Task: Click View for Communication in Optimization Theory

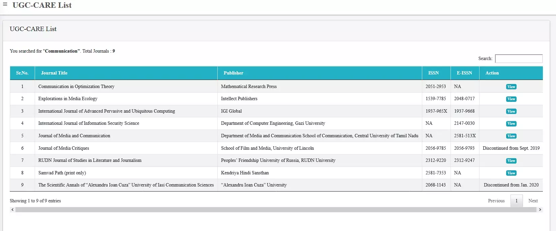Action: coord(511,87)
